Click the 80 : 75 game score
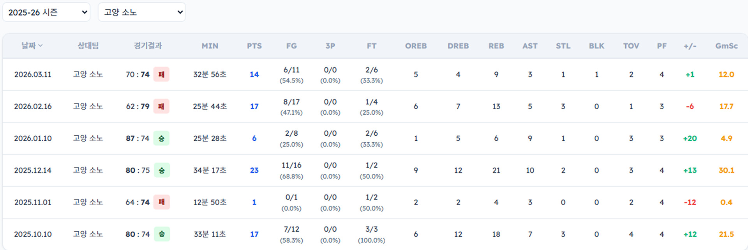Viewport: 748px width, 250px height. (138, 170)
